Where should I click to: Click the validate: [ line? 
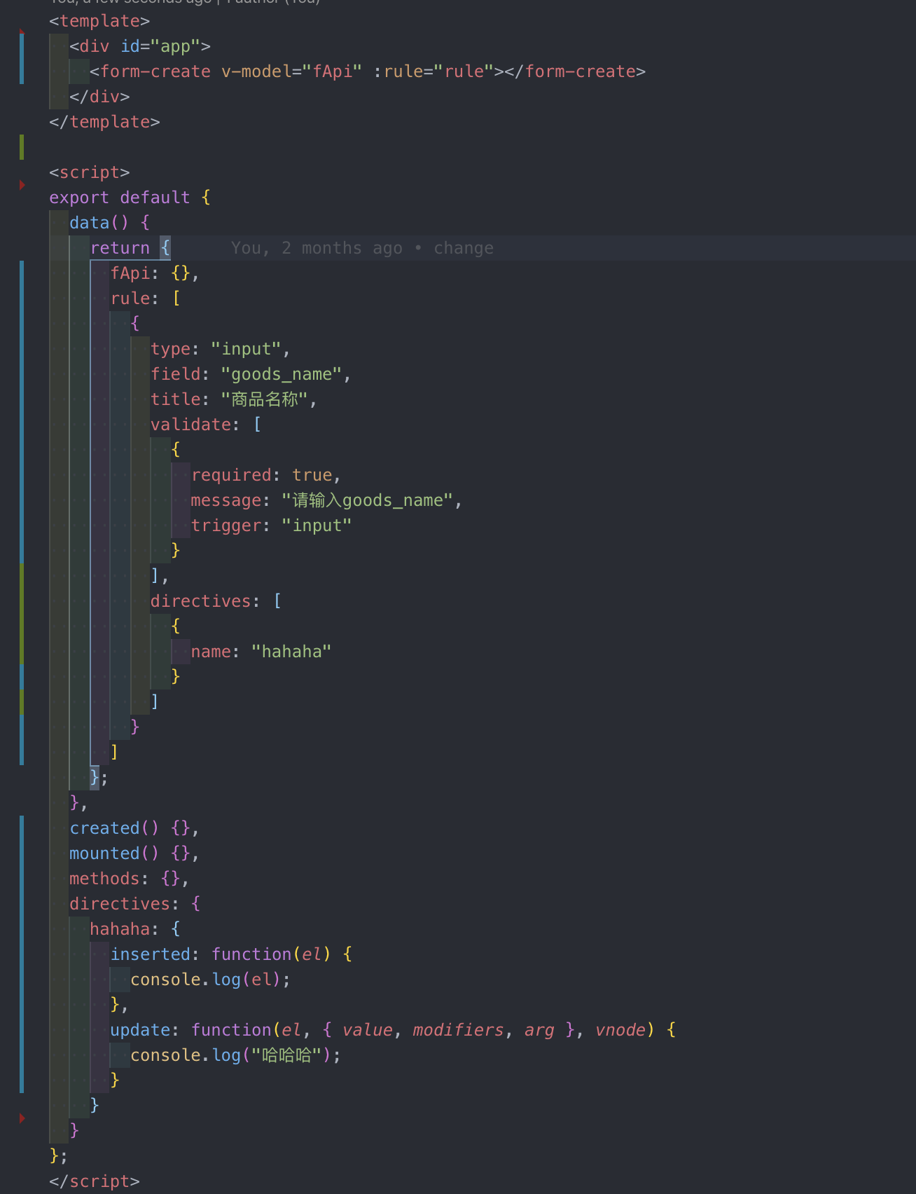206,425
